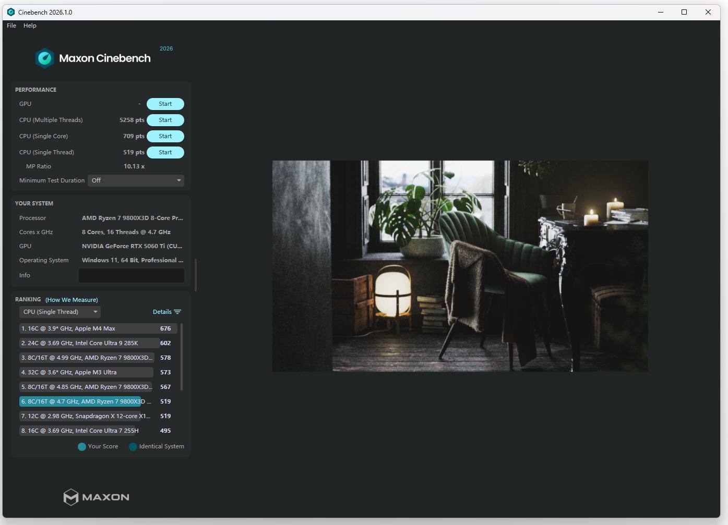The height and width of the screenshot is (525, 728).
Task: Click the RANKING section heading
Action: pyautogui.click(x=28, y=299)
